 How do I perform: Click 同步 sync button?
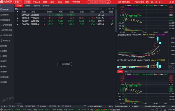[108, 9]
